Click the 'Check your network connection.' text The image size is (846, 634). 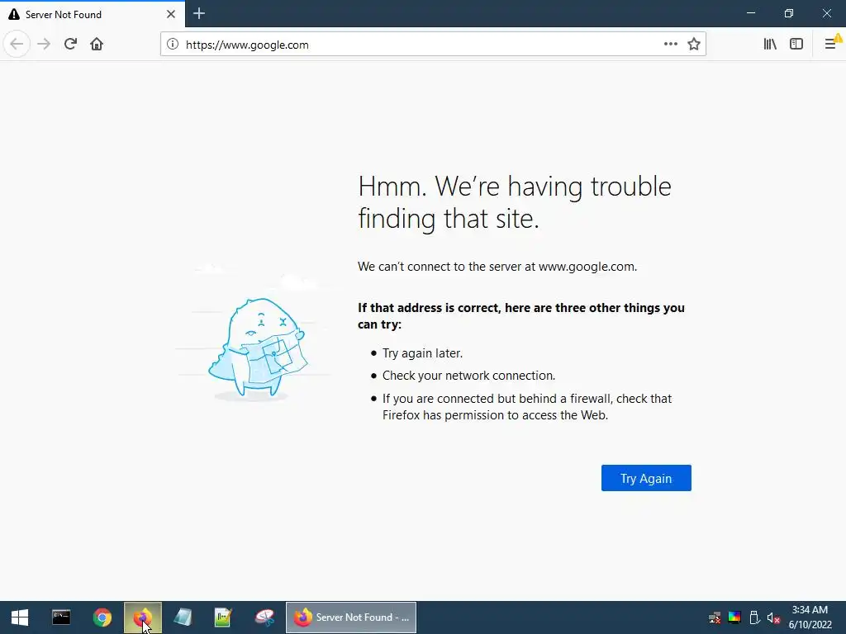[x=468, y=376]
